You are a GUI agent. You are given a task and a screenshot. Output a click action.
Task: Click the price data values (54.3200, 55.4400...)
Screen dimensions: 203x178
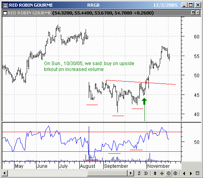(x=103, y=13)
